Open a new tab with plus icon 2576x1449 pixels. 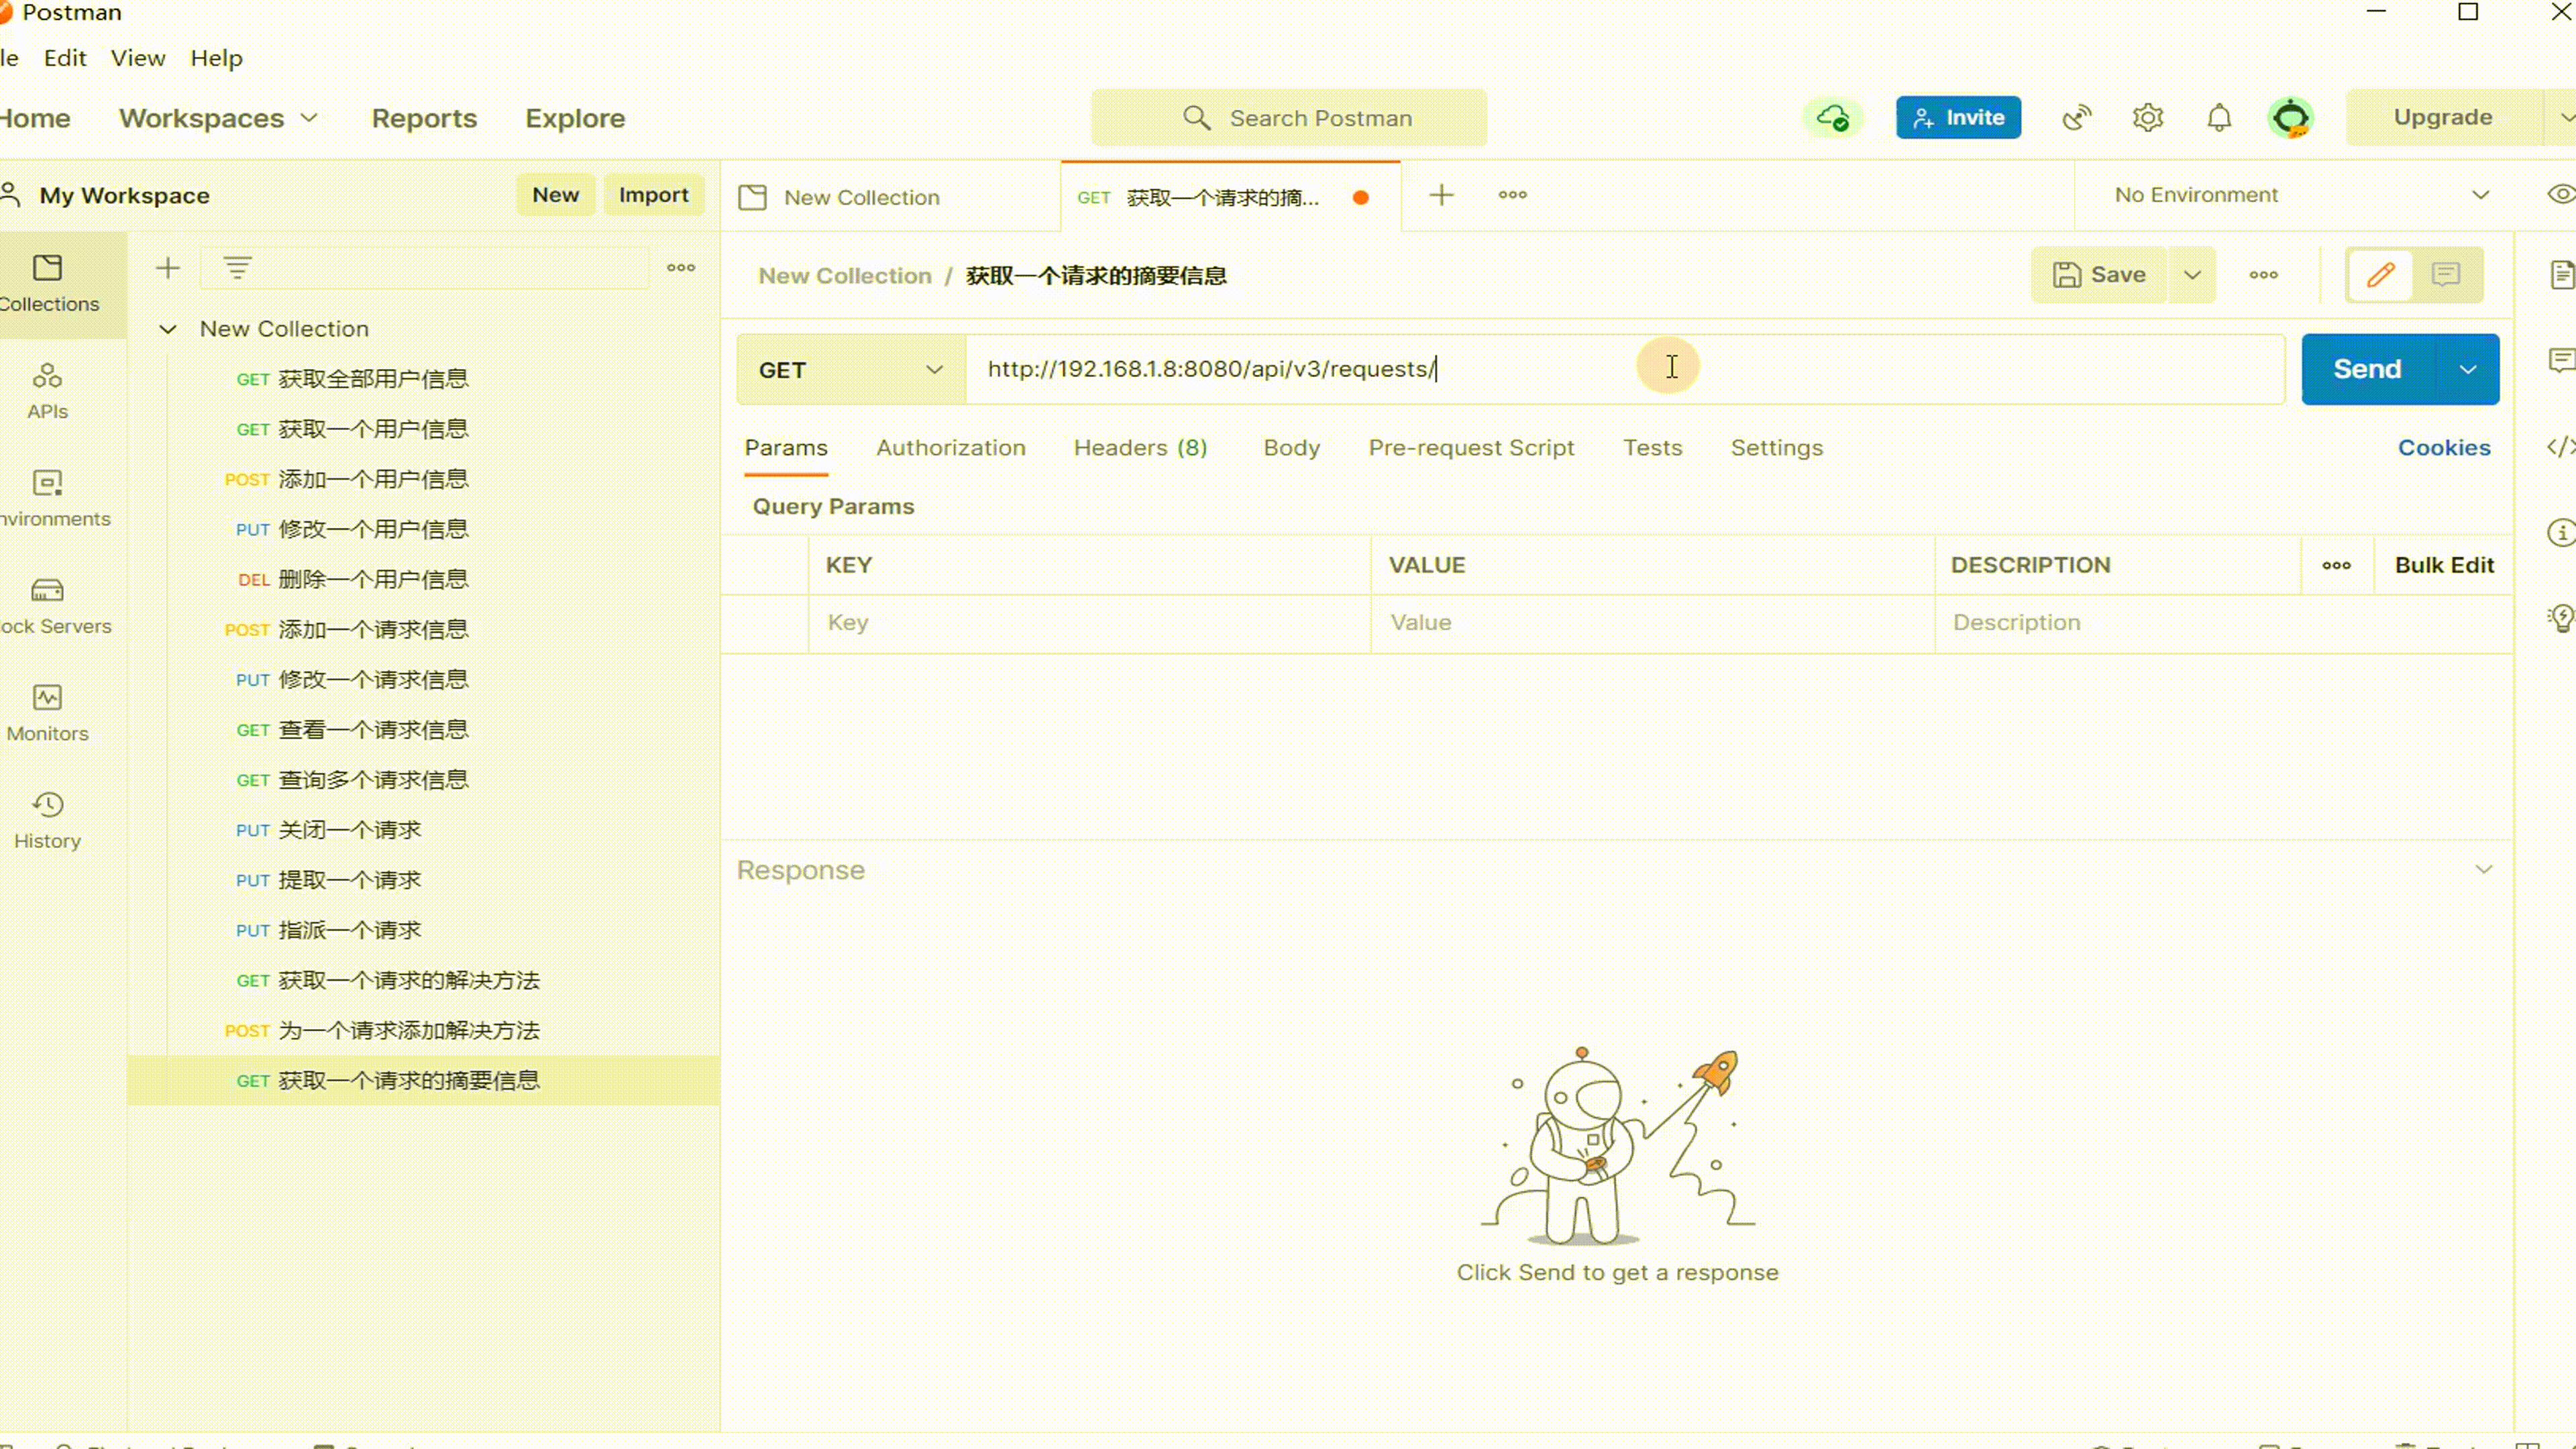1441,195
